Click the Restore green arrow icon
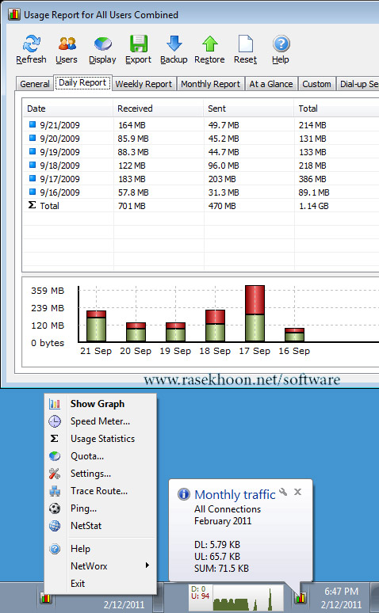This screenshot has height=613, width=379. [210, 44]
